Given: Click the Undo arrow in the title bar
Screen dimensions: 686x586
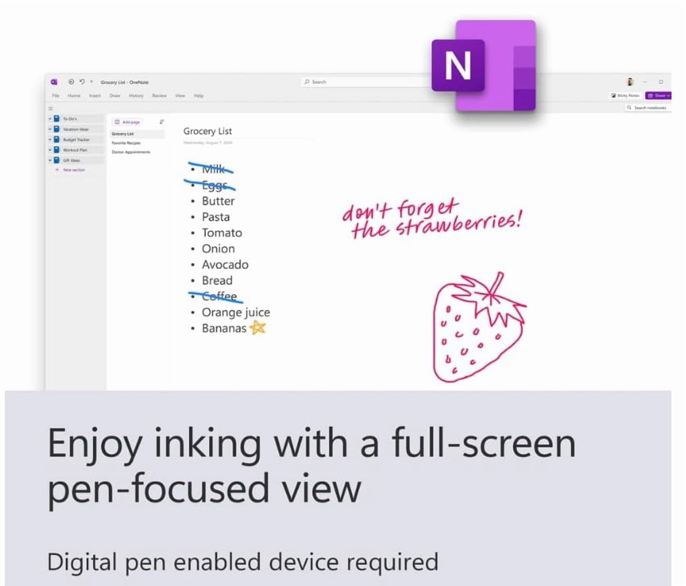Looking at the screenshot, I should [x=82, y=82].
